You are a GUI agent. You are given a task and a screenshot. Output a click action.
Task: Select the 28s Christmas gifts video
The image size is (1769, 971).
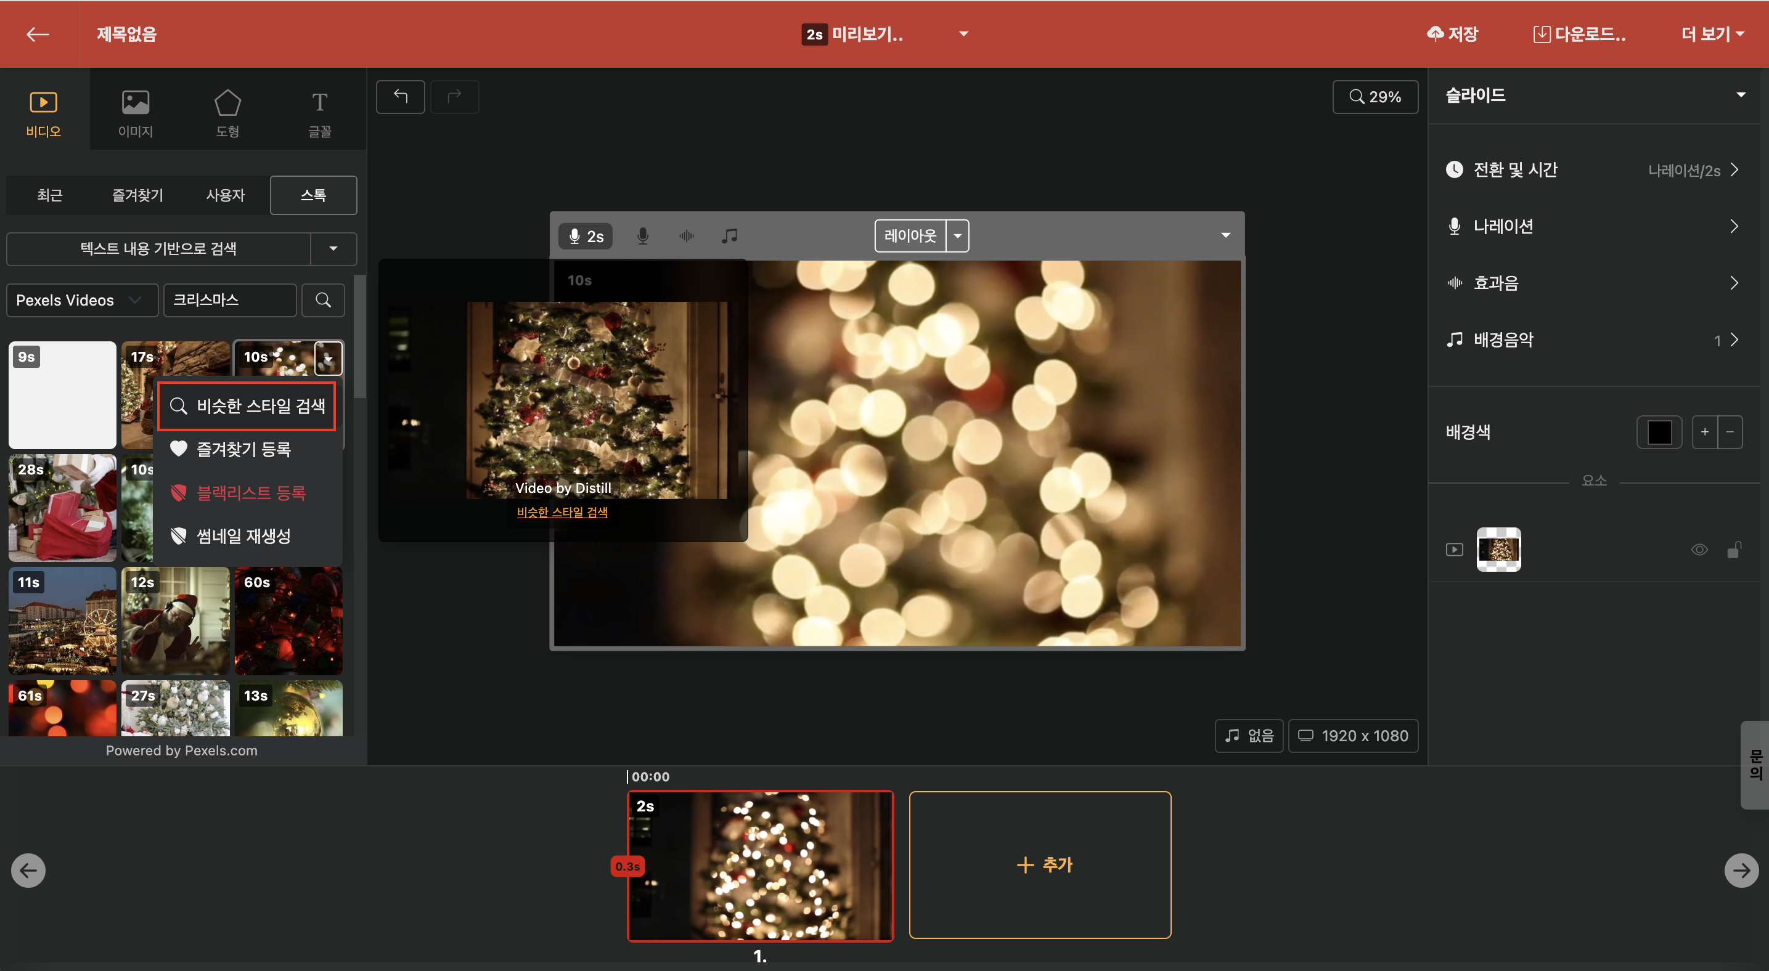62,508
